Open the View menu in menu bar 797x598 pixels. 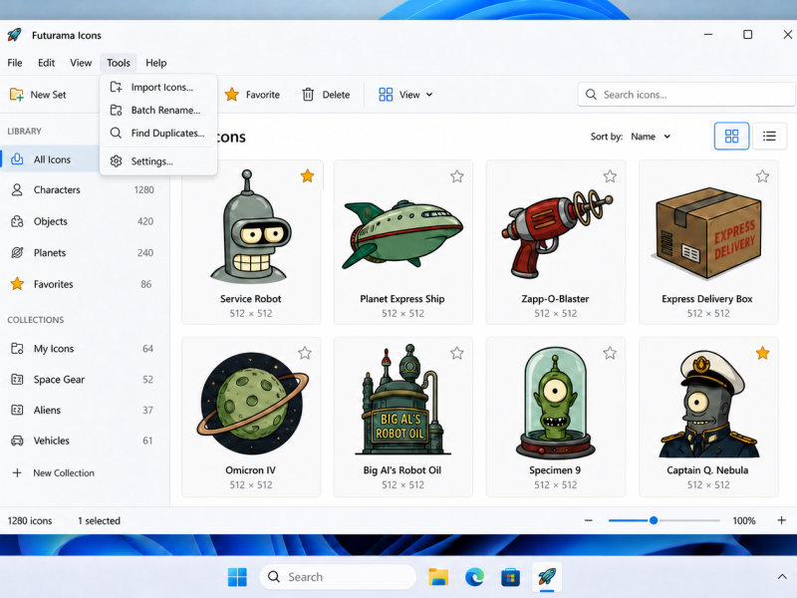pos(81,63)
